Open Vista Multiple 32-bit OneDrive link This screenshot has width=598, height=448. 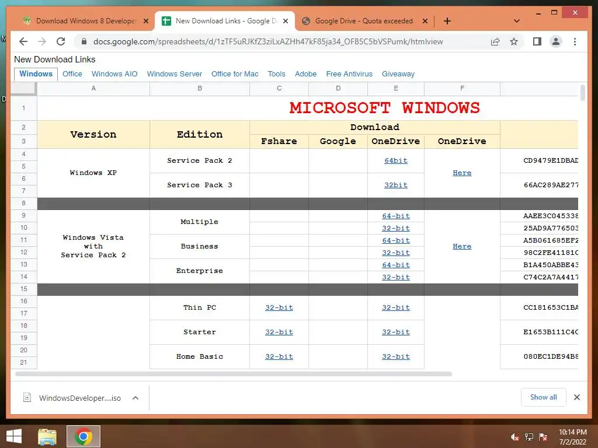[396, 228]
